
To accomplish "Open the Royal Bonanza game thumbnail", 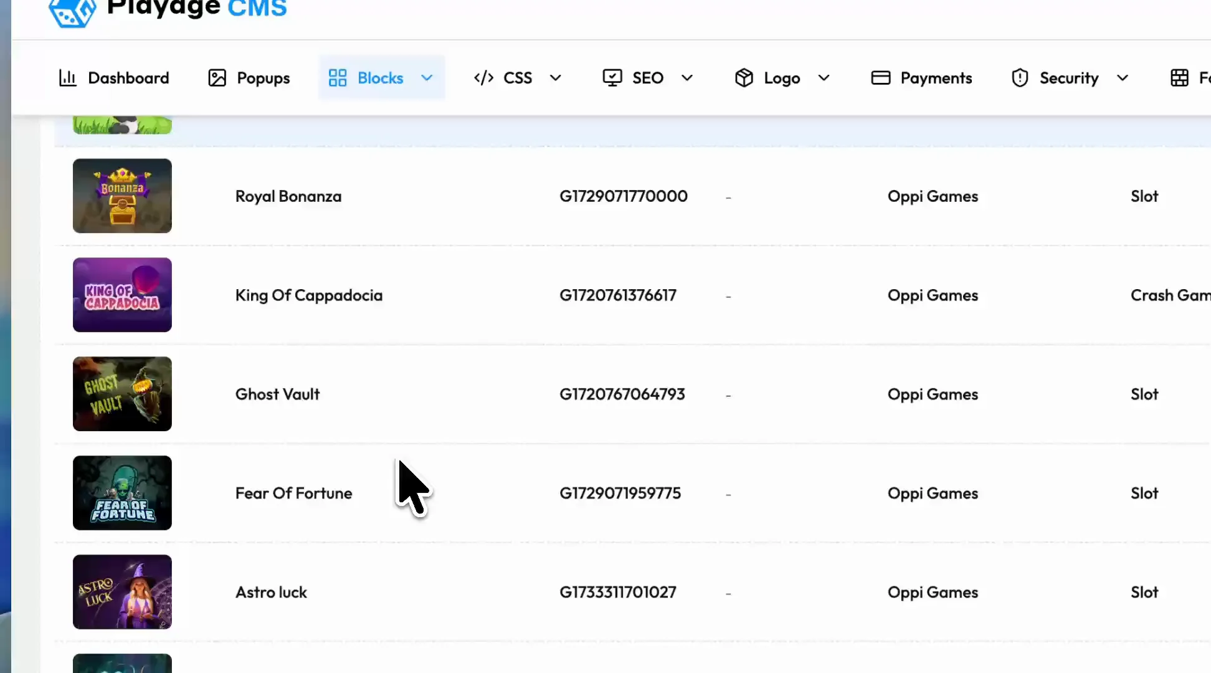I will pyautogui.click(x=122, y=196).
